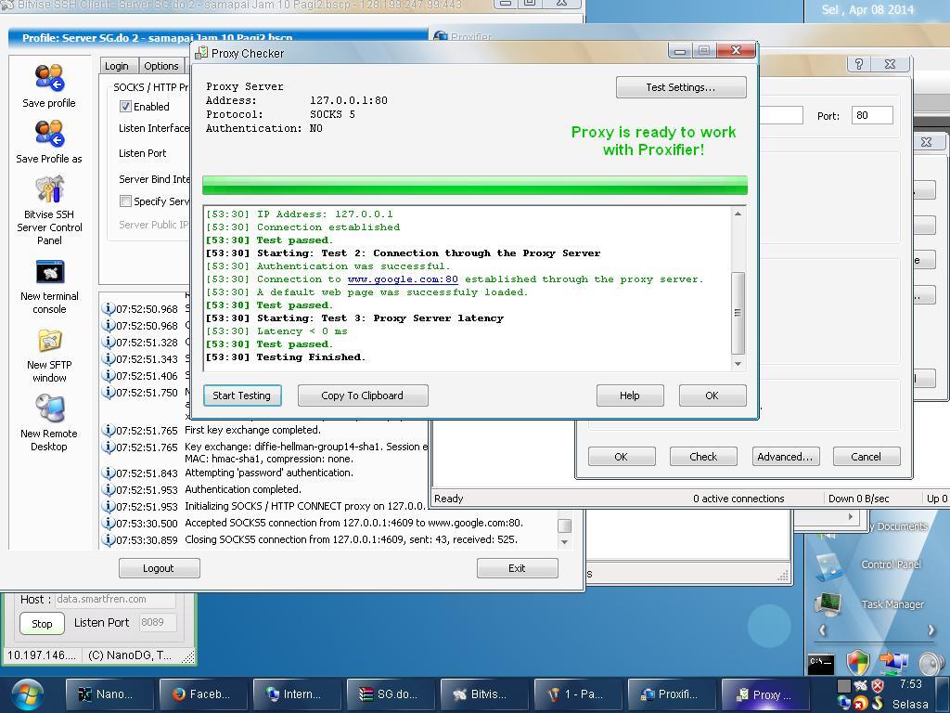Image resolution: width=950 pixels, height=713 pixels.
Task: Open a New terminal console
Action: point(49,272)
